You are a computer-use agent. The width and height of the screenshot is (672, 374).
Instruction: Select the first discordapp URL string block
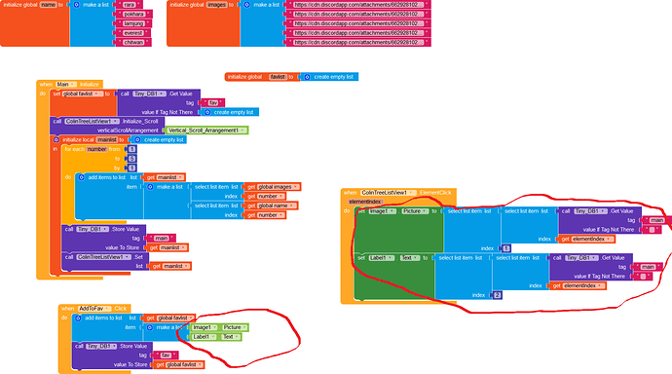pos(358,5)
